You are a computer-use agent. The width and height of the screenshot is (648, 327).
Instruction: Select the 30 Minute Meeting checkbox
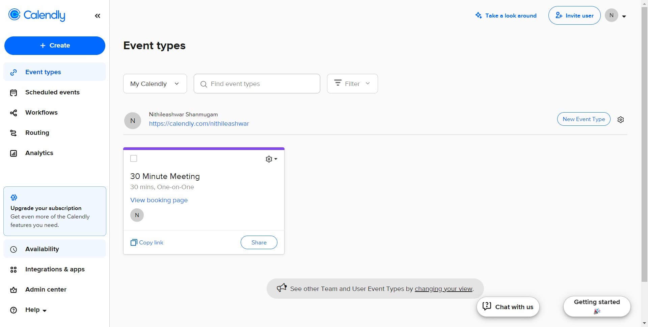click(133, 158)
